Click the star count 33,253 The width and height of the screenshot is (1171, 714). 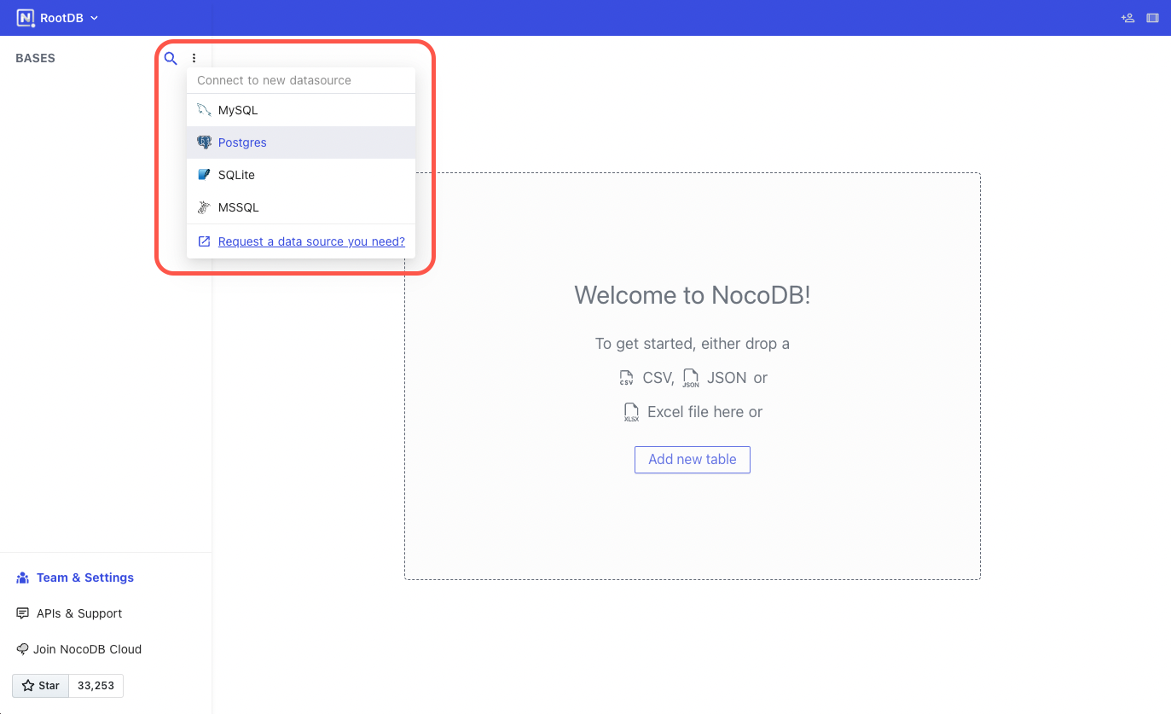[x=96, y=686]
